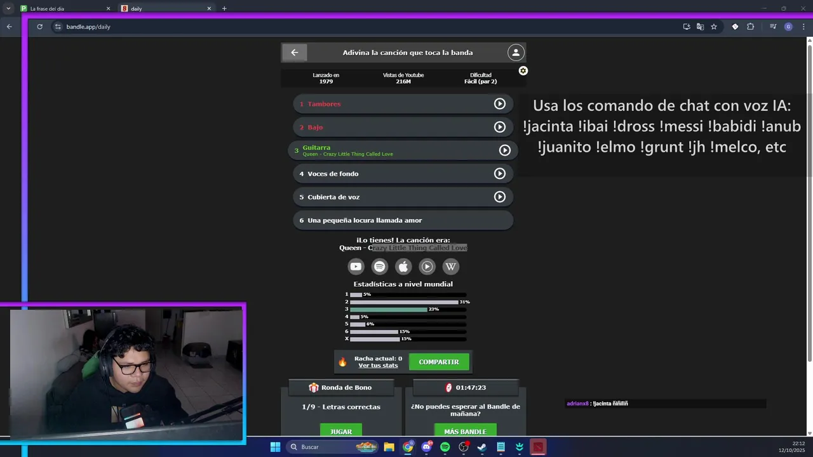The width and height of the screenshot is (813, 457).
Task: Click the circular play icon beside Apple
Action: tap(427, 267)
